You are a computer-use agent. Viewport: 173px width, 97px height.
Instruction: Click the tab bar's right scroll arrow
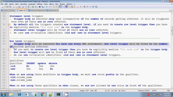pyautogui.click(x=172, y=10)
